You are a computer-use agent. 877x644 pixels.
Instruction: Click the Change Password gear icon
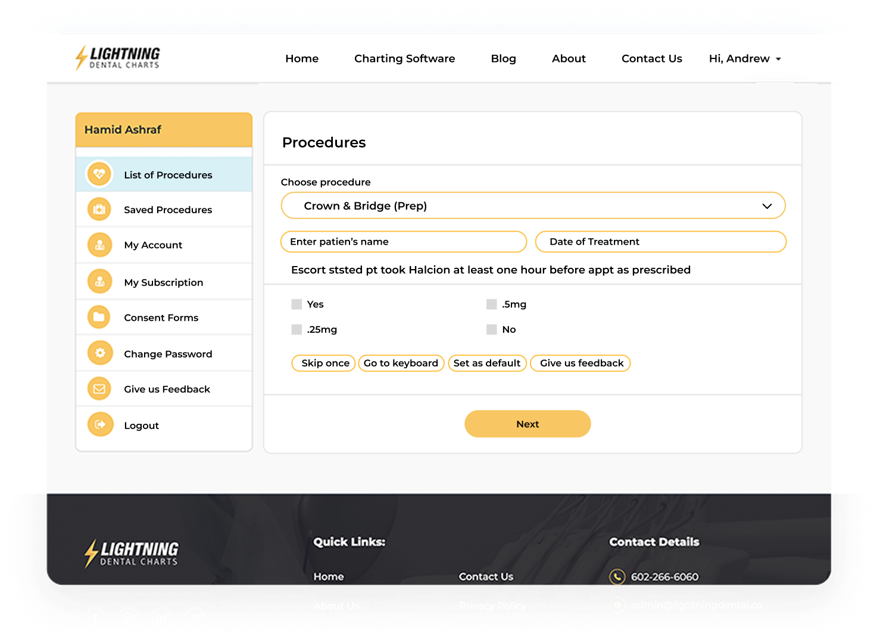pos(99,354)
